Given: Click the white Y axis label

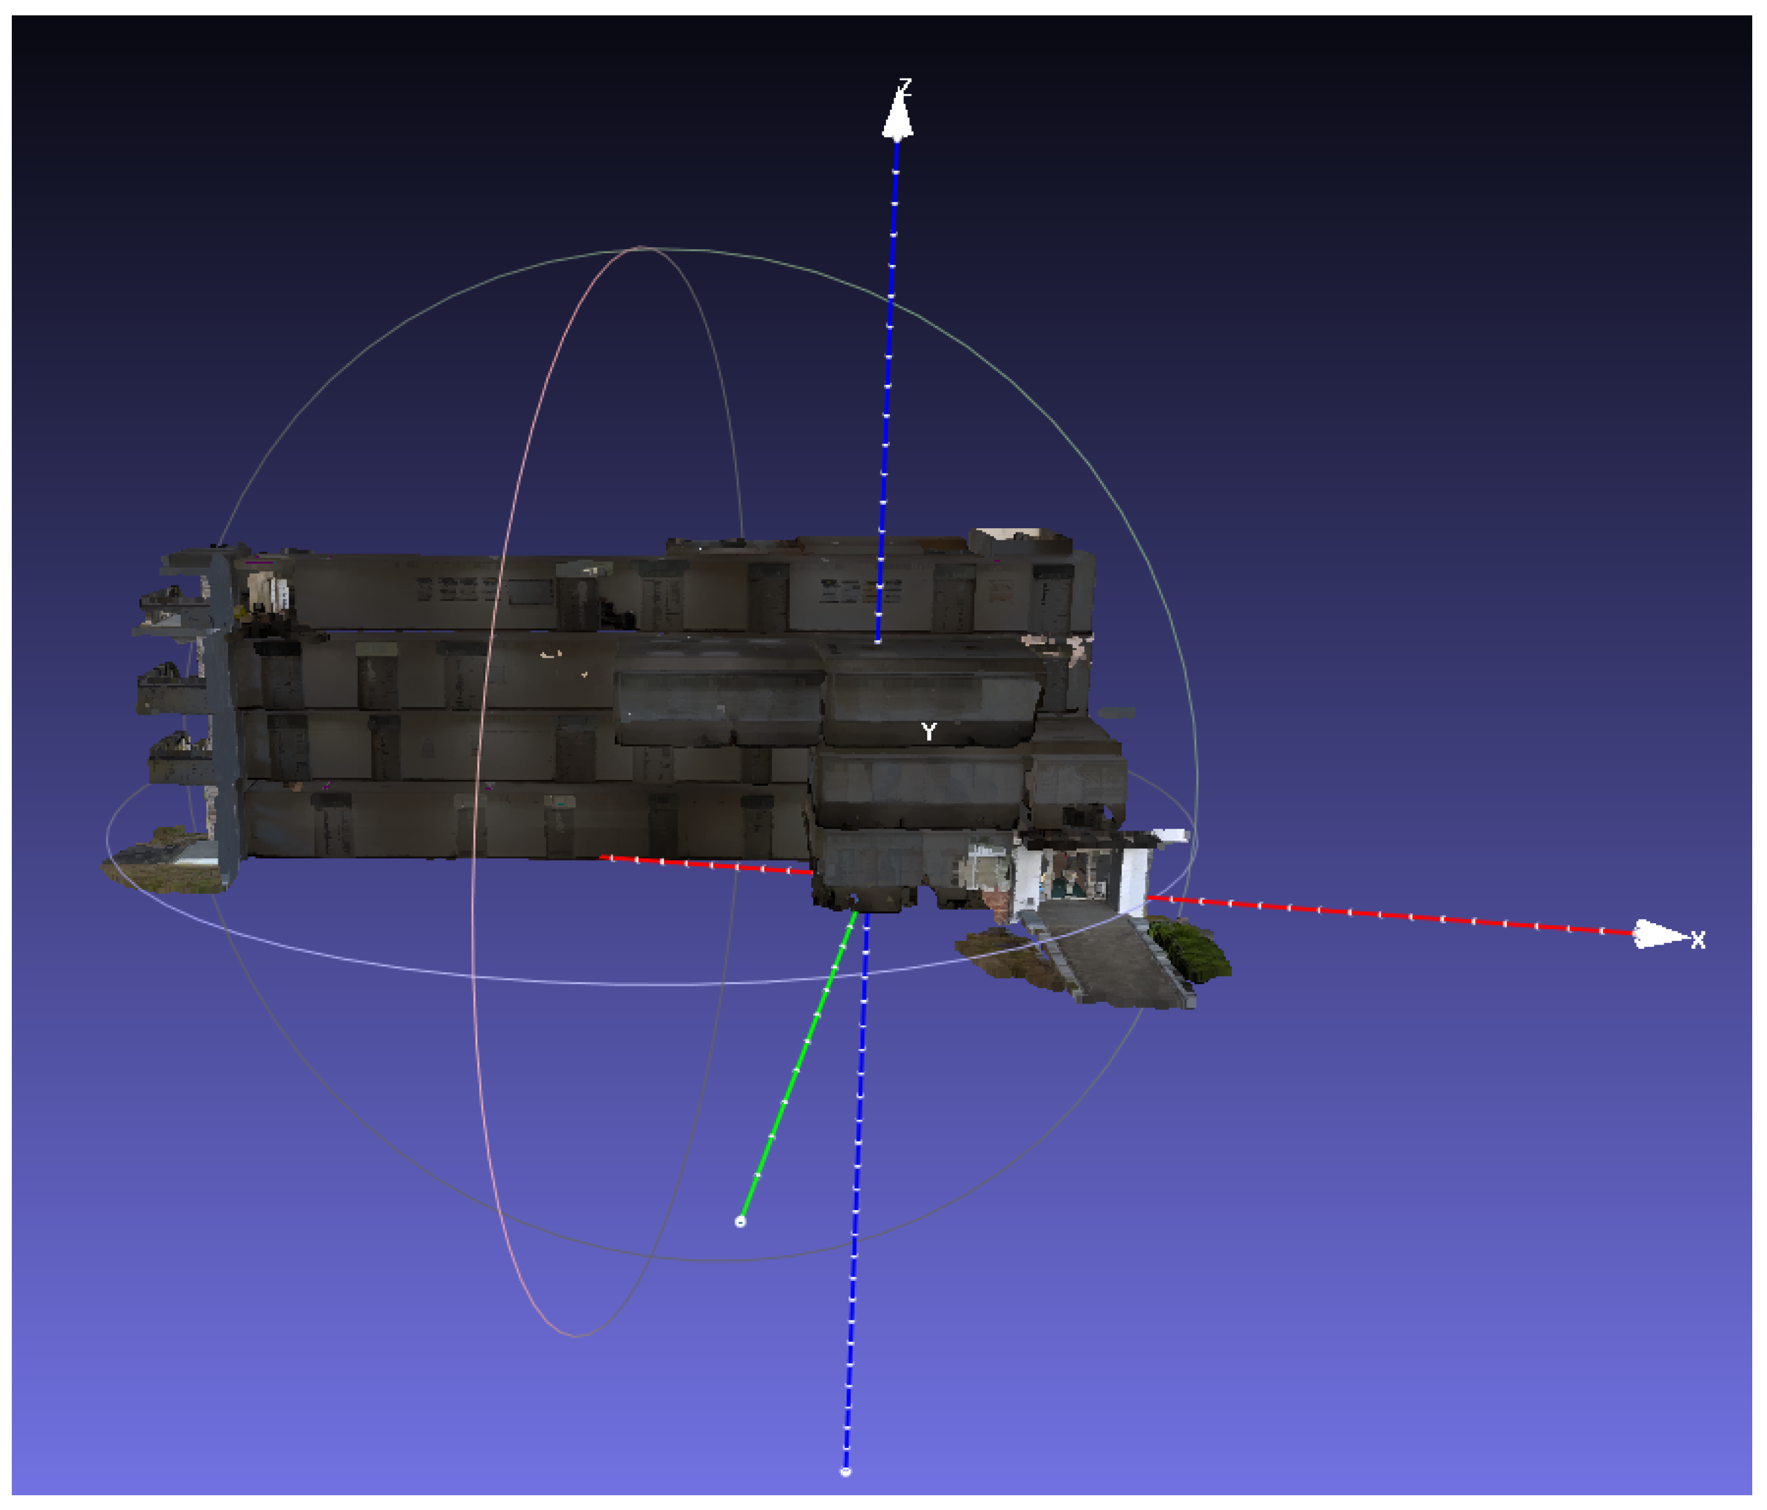Looking at the screenshot, I should [x=929, y=731].
